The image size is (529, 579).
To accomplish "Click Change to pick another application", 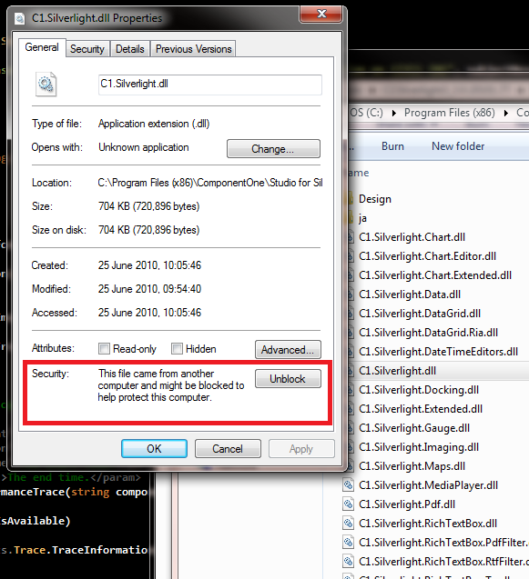I will pyautogui.click(x=273, y=148).
